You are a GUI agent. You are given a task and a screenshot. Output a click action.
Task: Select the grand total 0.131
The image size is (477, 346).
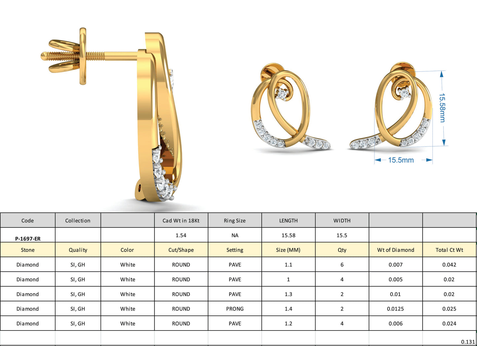[468, 342]
